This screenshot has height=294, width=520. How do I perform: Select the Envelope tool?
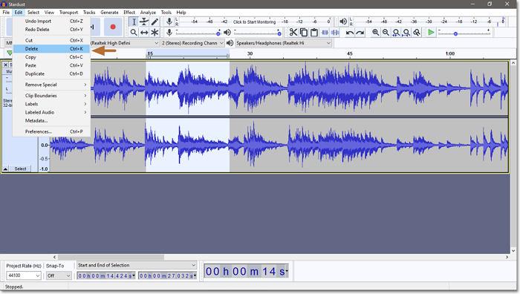pyautogui.click(x=144, y=22)
